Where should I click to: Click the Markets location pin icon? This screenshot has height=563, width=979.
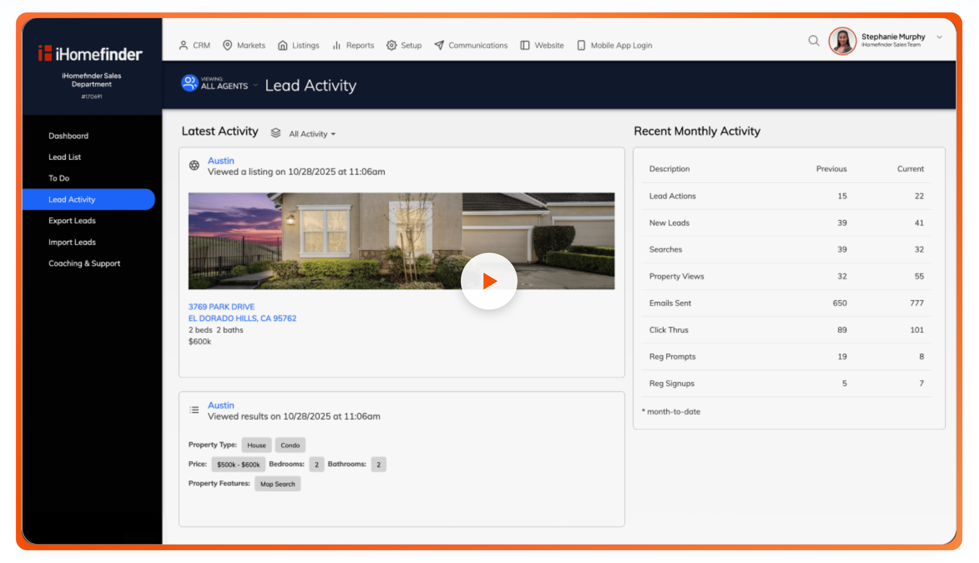227,45
